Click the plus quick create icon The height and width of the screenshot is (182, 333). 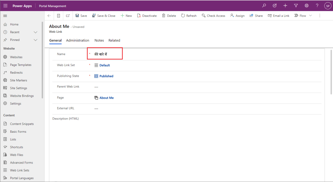285,6
